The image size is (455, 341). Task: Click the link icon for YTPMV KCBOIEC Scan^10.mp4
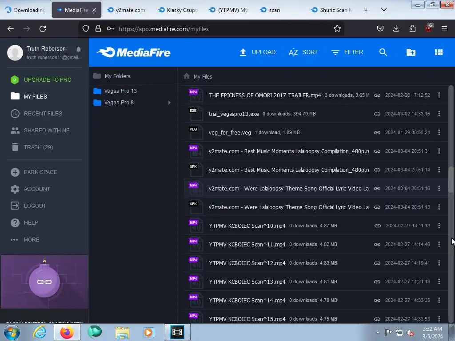tap(377, 226)
